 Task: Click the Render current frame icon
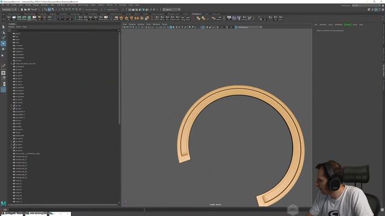tap(134, 10)
